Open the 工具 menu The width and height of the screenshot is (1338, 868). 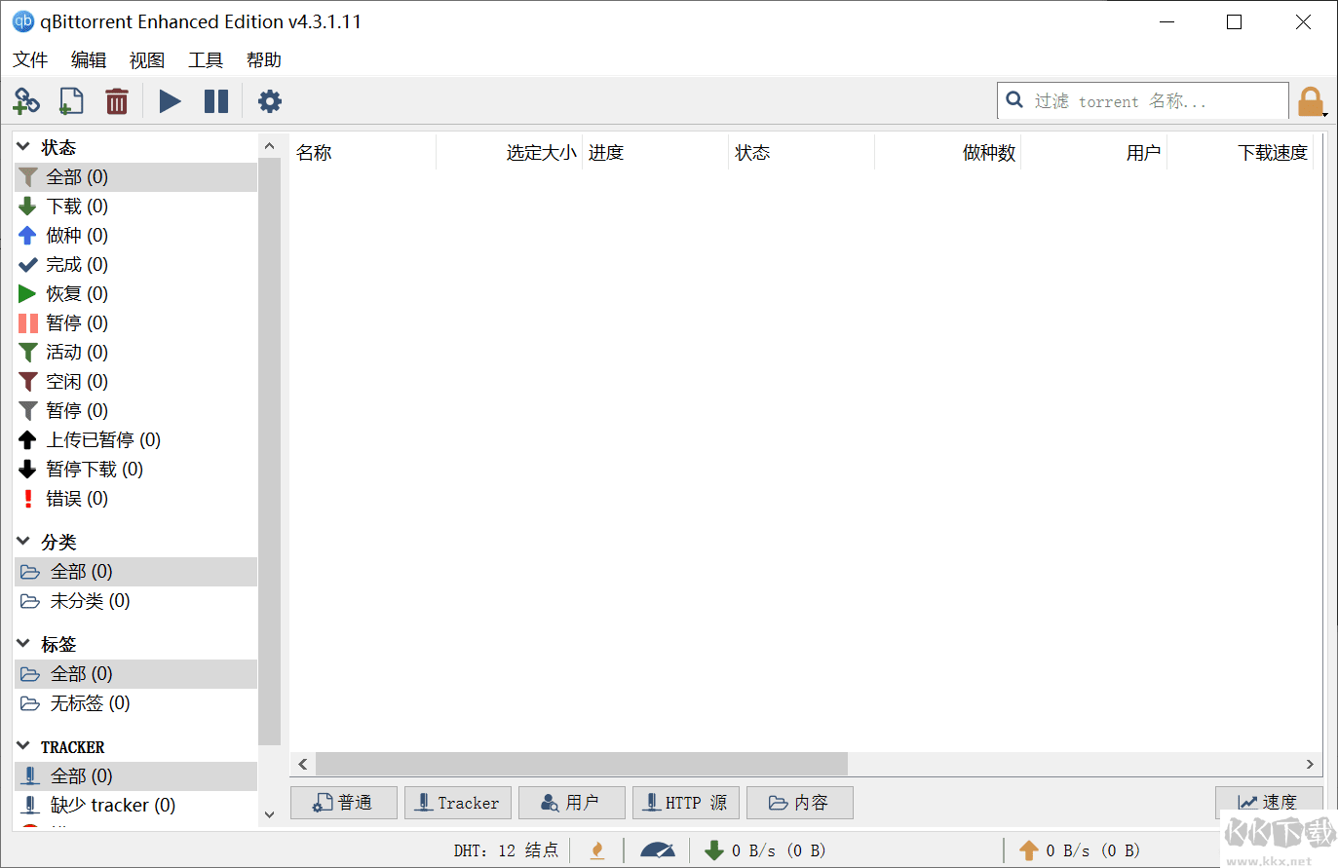tap(205, 59)
